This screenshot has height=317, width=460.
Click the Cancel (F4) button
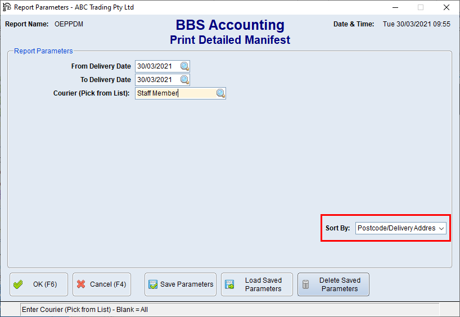pyautogui.click(x=102, y=284)
